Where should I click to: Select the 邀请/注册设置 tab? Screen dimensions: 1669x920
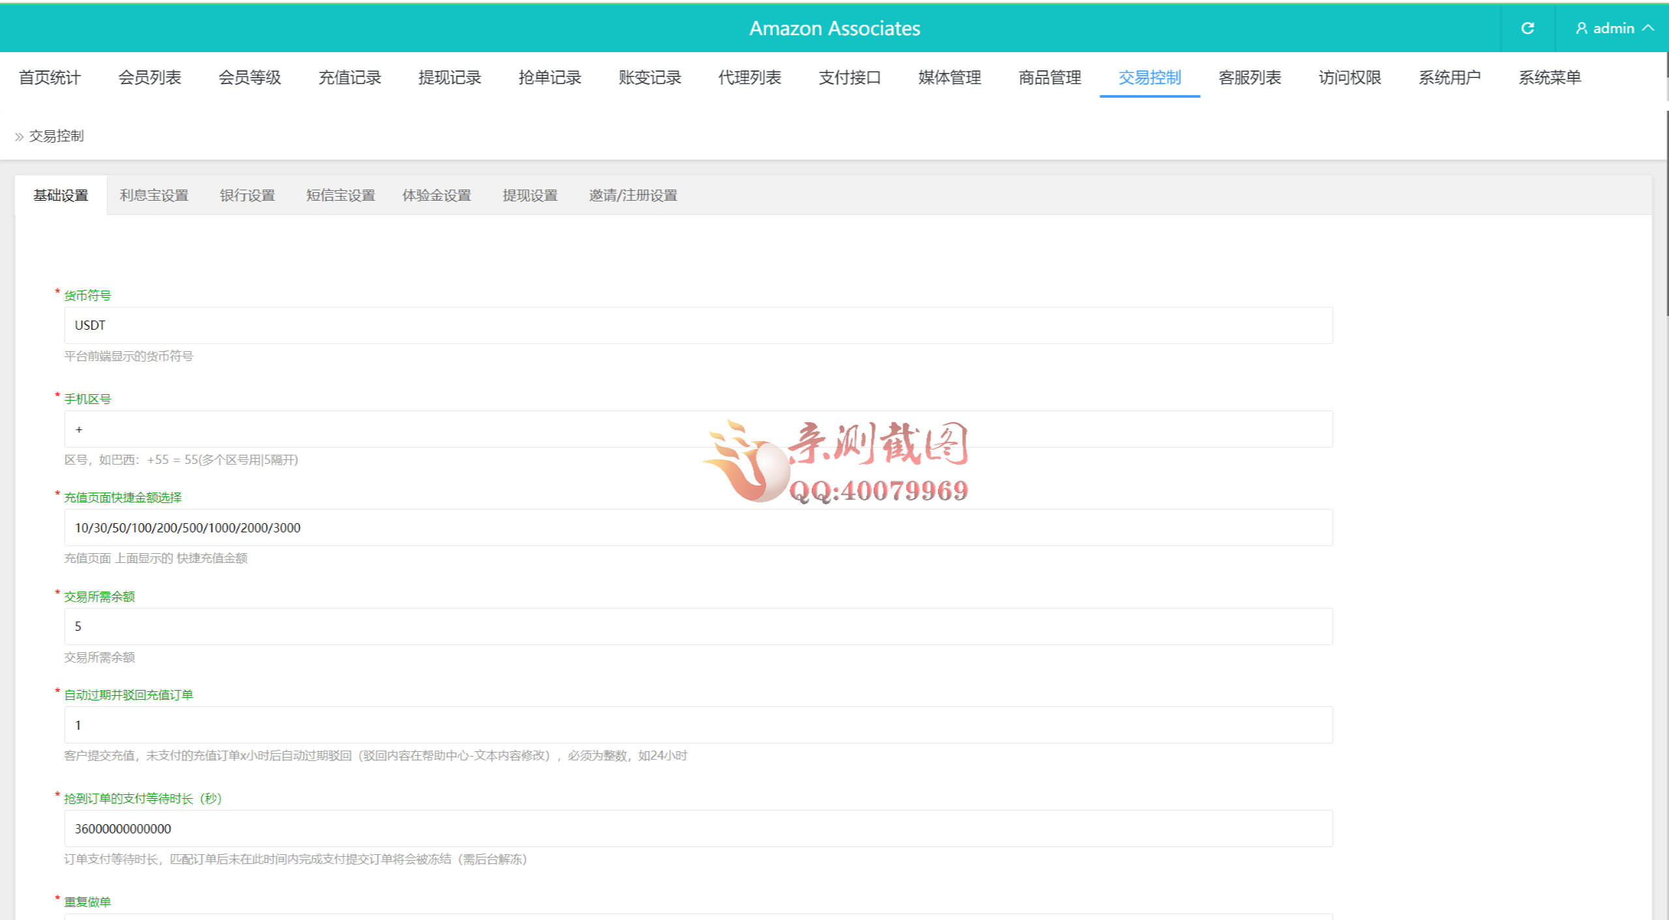[632, 195]
